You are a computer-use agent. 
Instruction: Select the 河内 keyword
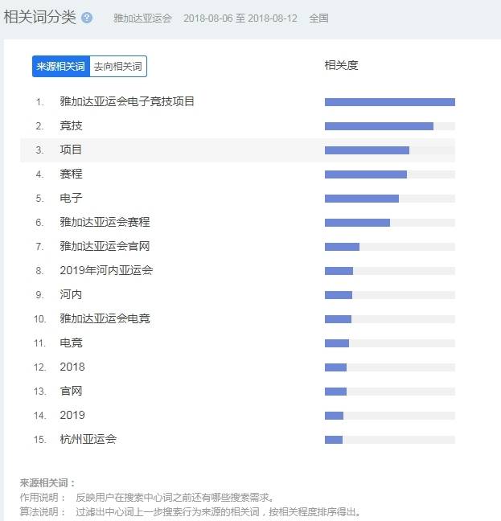click(71, 295)
